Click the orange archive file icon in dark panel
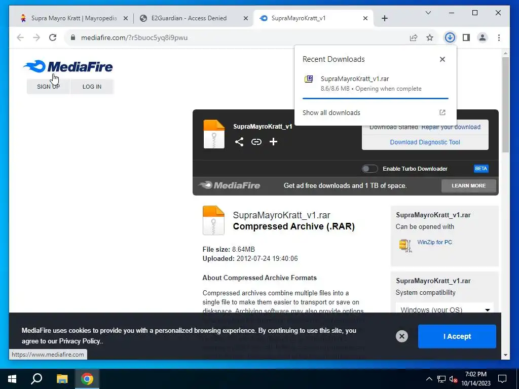 tap(214, 134)
